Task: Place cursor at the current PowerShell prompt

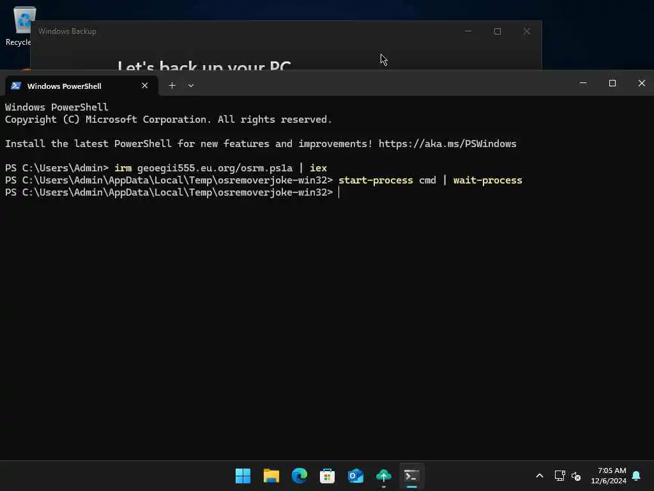Action: click(x=339, y=192)
